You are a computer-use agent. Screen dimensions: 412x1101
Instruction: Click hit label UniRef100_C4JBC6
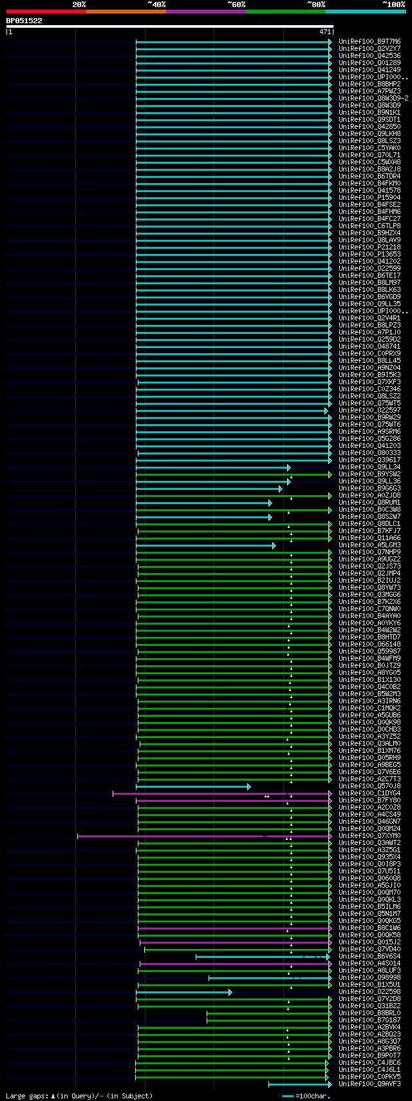click(370, 1062)
